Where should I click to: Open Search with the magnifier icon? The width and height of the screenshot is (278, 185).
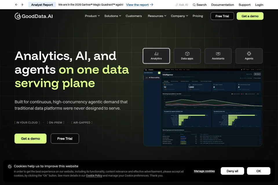coord(200,5)
